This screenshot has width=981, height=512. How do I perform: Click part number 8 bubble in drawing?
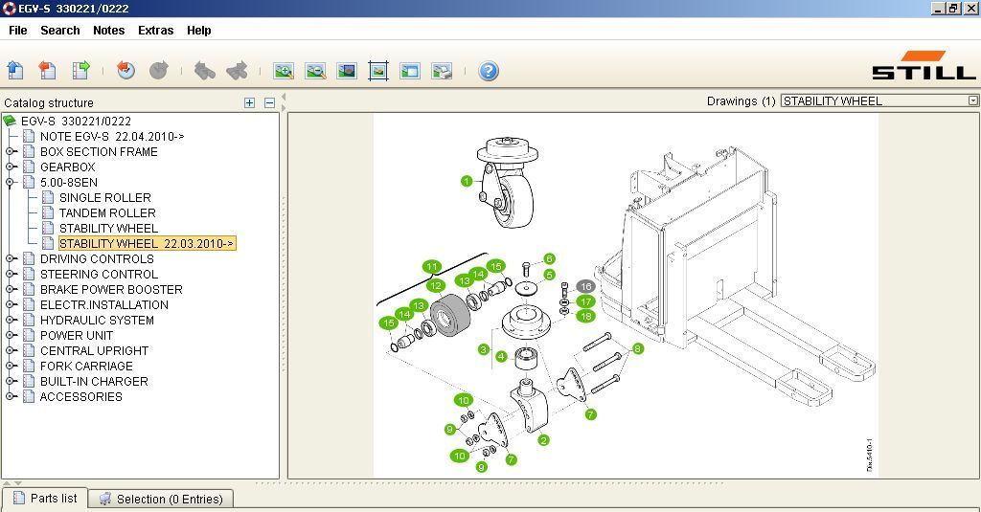pos(637,349)
